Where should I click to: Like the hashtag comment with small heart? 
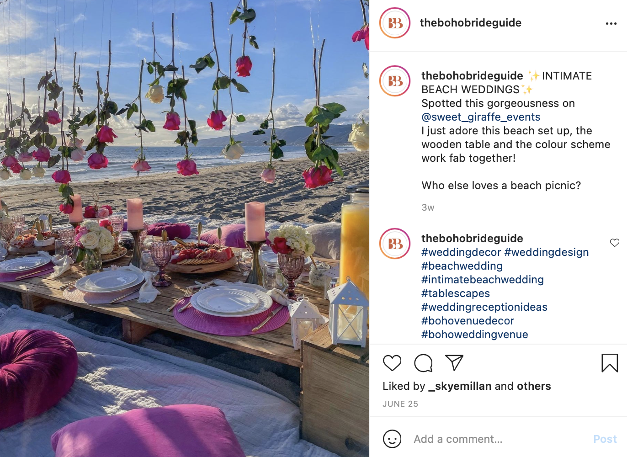(615, 243)
